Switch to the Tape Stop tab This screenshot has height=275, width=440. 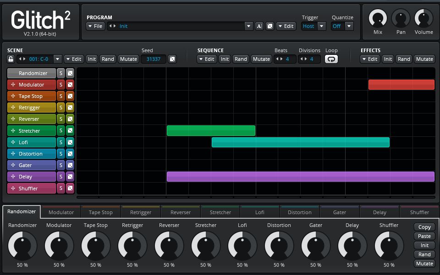(101, 212)
